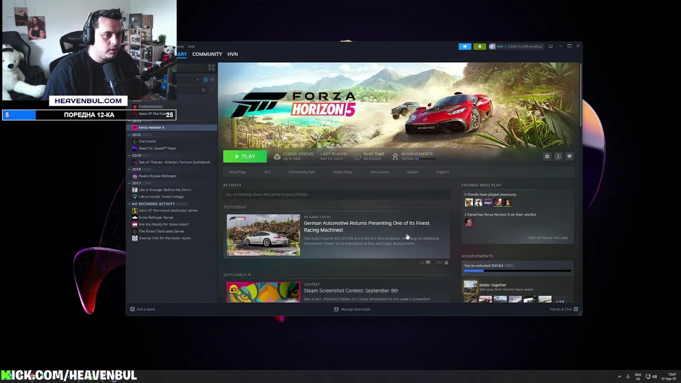This screenshot has width=681, height=383.
Task: Open the Points Shop tab
Action: [343, 172]
